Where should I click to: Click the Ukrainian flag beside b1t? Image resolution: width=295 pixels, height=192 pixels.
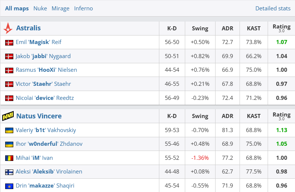tap(9, 131)
